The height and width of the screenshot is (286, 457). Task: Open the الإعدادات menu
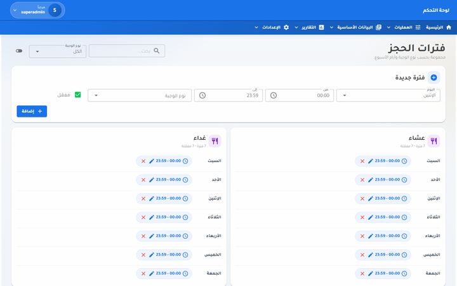coord(272,27)
